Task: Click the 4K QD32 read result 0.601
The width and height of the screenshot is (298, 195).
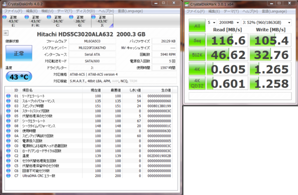Action: [x=227, y=83]
